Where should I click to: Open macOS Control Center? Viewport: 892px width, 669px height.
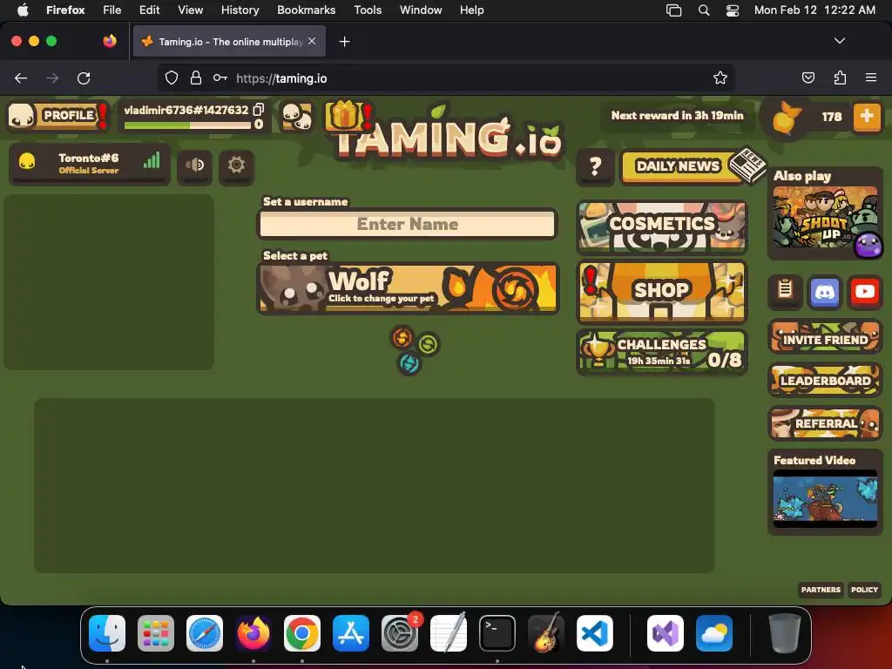pos(732,10)
